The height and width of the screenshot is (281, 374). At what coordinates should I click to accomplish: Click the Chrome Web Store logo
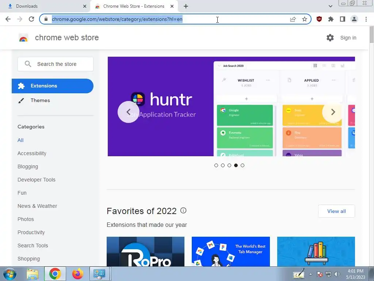pyautogui.click(x=23, y=38)
